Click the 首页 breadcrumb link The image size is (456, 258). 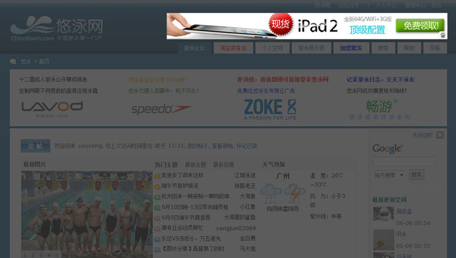coord(44,61)
